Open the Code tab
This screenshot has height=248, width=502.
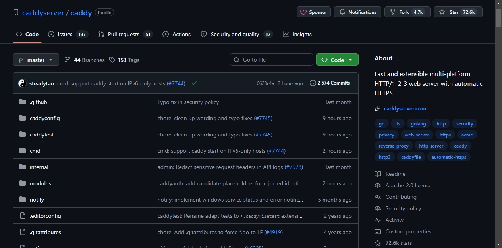pos(27,34)
